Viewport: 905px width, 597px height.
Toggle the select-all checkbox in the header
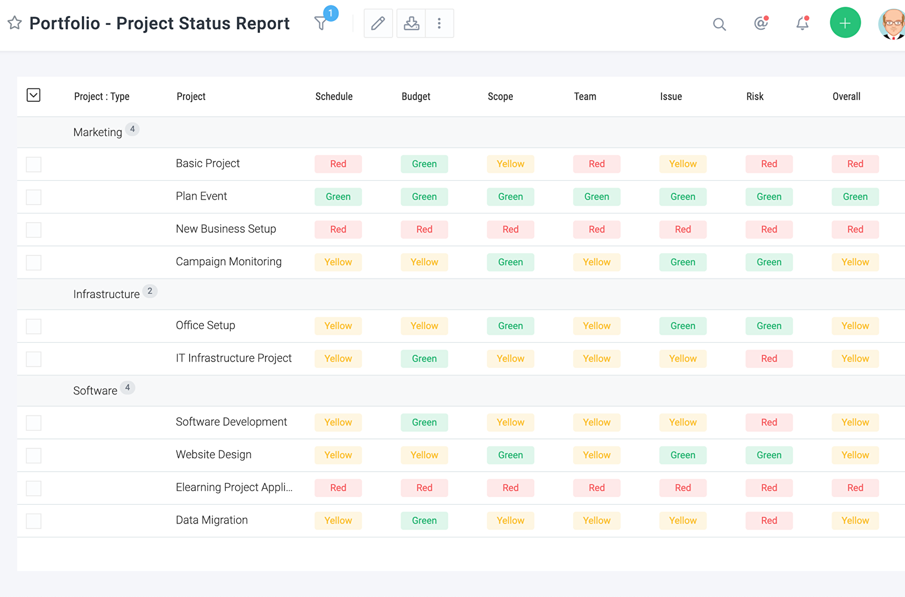(x=34, y=95)
